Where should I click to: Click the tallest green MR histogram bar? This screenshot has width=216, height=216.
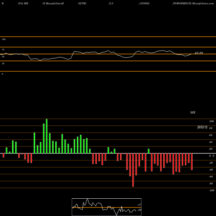point(47,136)
